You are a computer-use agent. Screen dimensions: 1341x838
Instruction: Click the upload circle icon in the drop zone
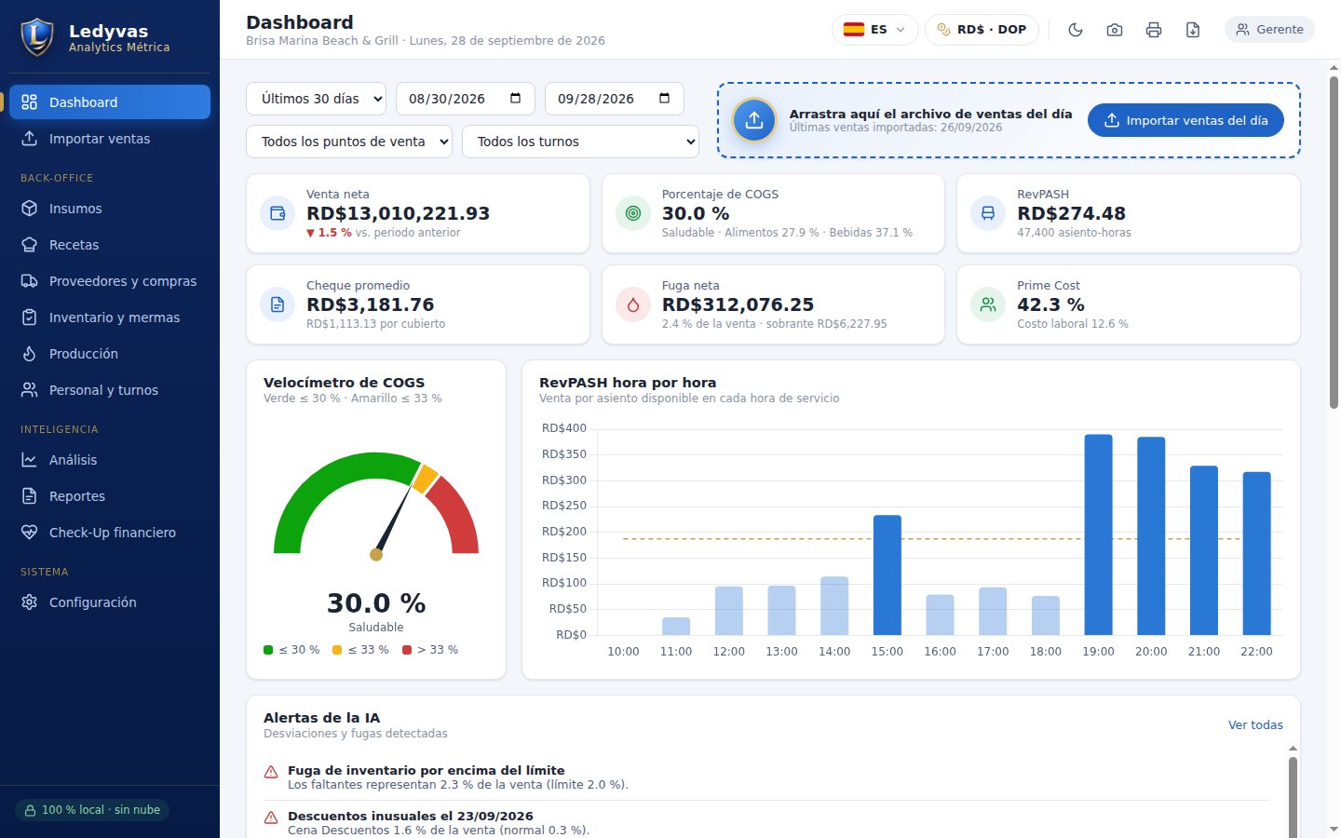(754, 120)
